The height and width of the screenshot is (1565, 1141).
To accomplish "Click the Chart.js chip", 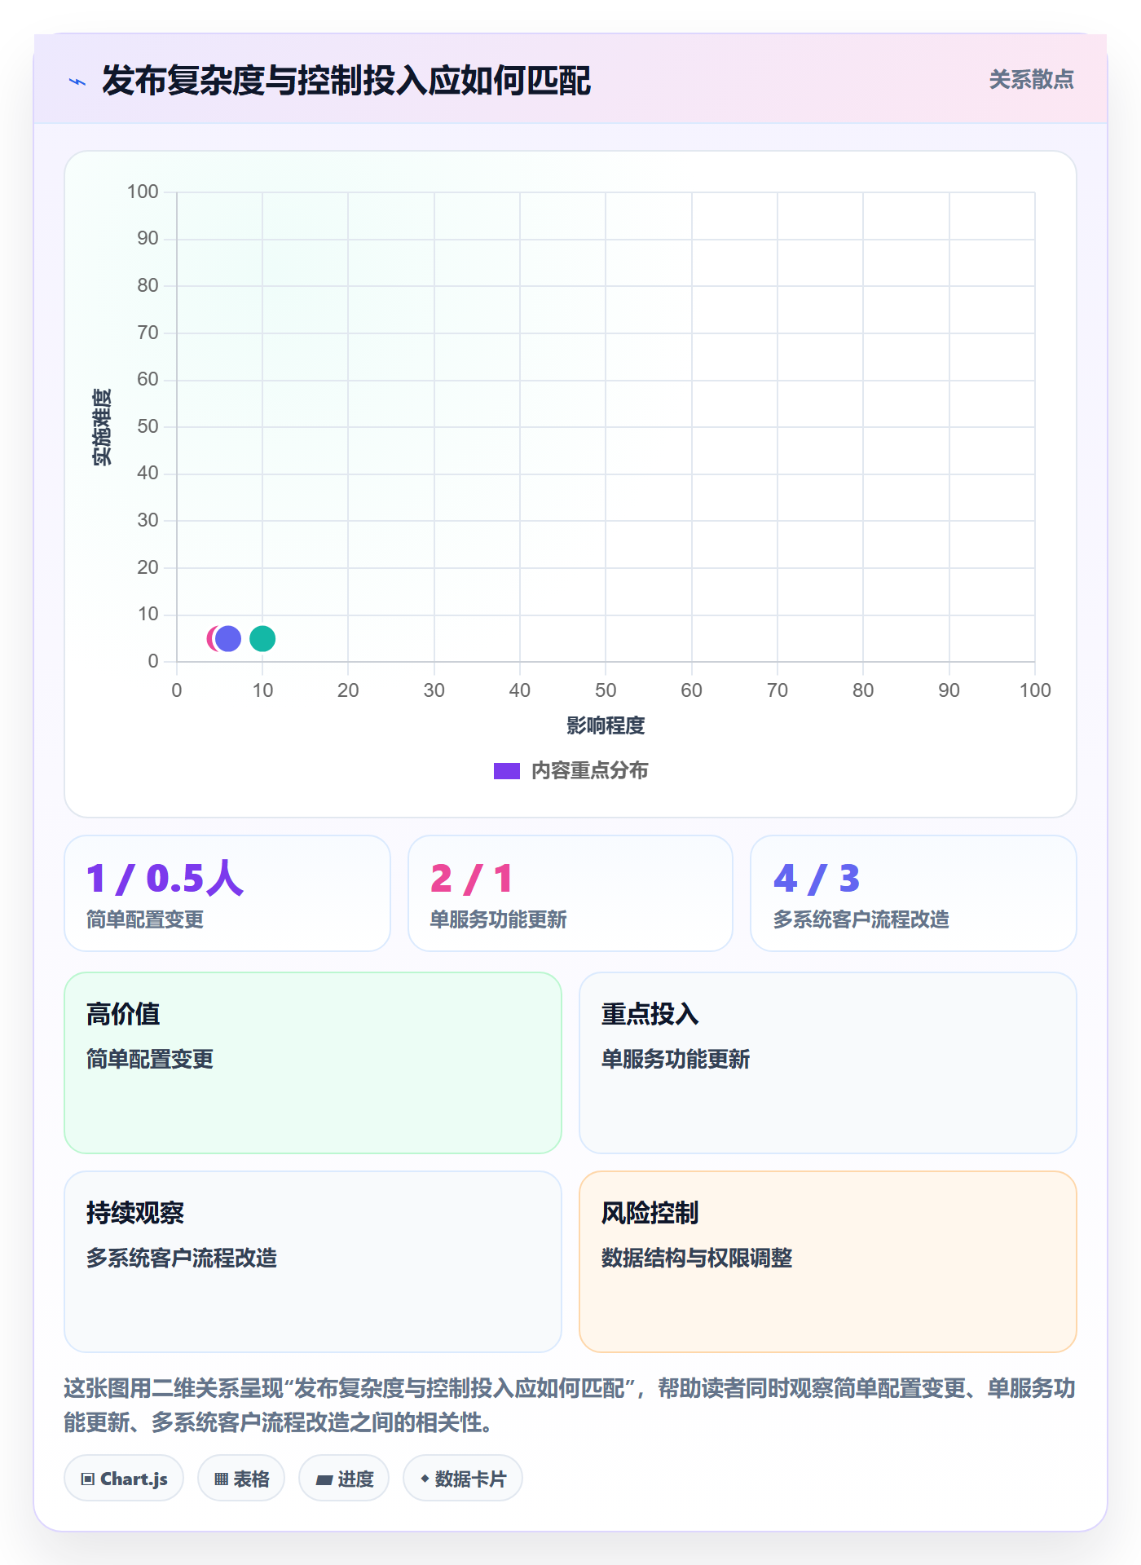I will 124,1479.
